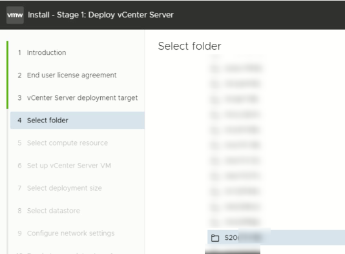Click Configure network settings step
The width and height of the screenshot is (345, 254).
70,233
